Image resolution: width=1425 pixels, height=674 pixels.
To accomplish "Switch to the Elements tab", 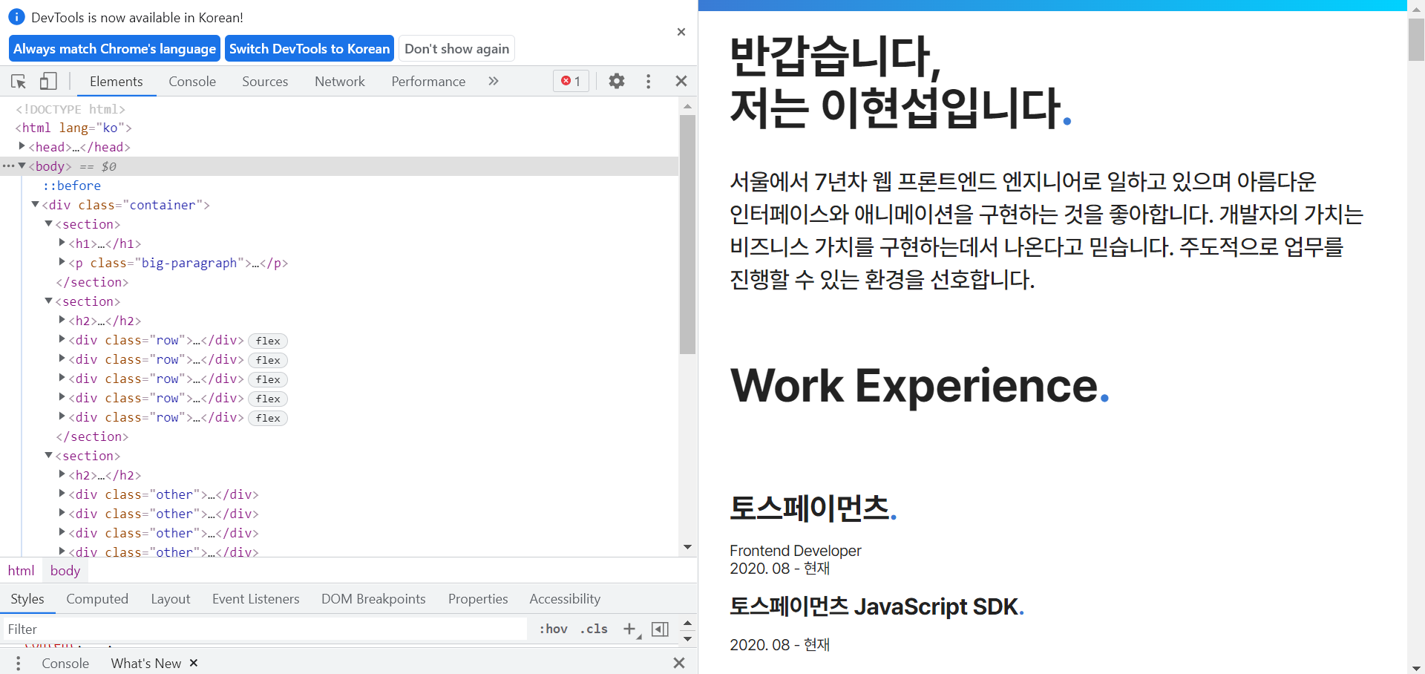I will point(117,82).
